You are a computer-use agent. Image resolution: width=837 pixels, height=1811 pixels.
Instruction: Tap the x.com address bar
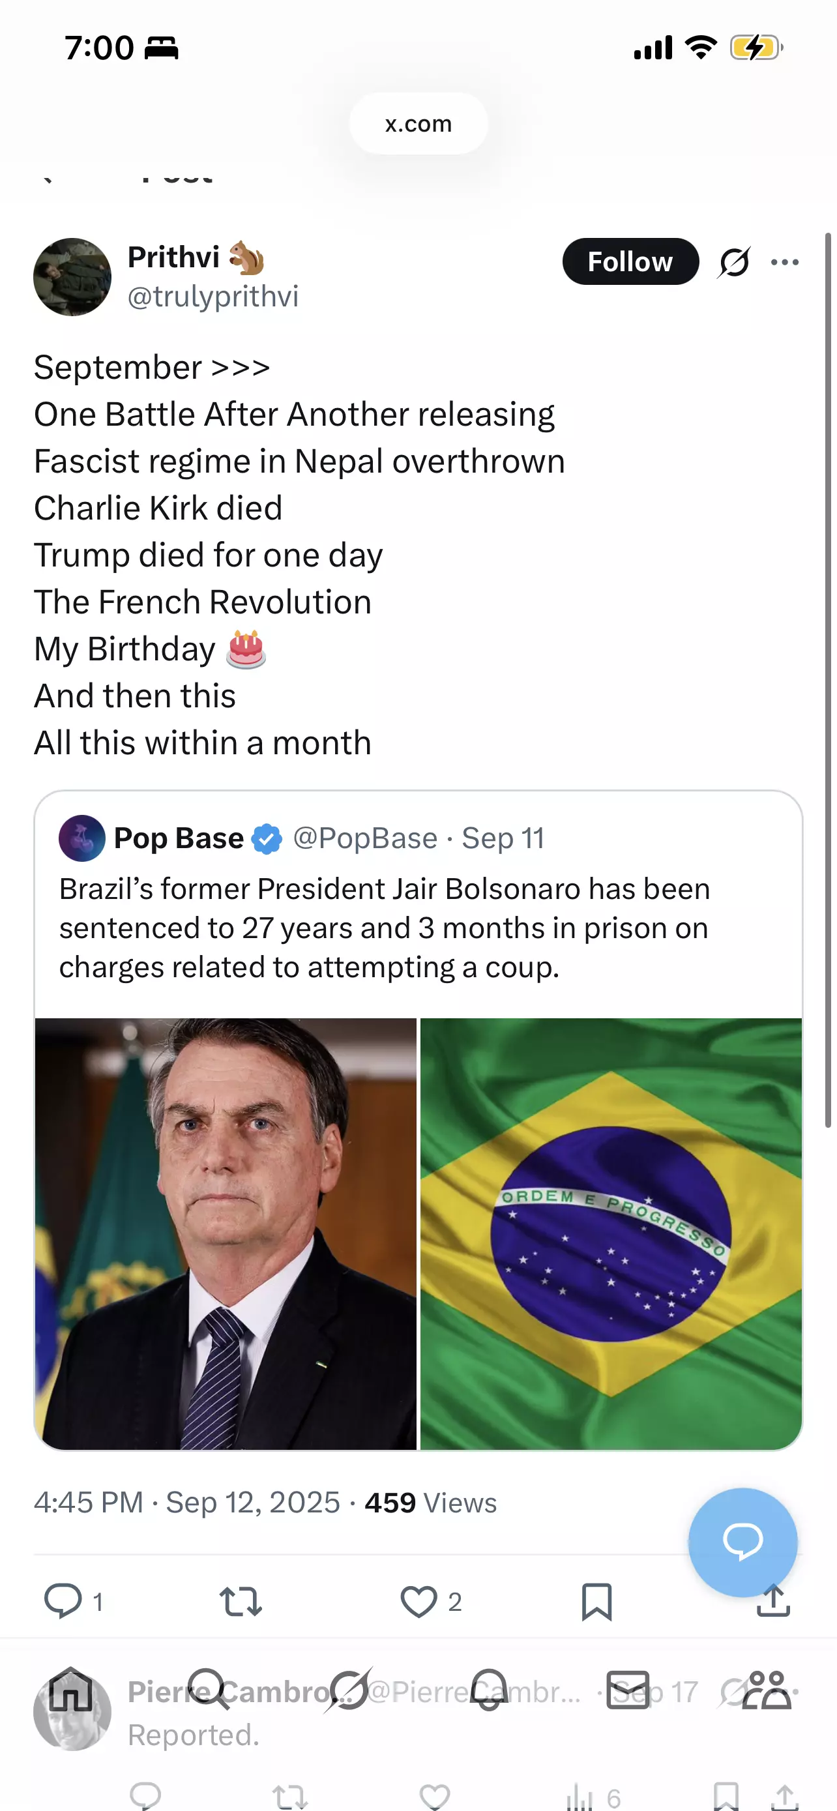(418, 124)
